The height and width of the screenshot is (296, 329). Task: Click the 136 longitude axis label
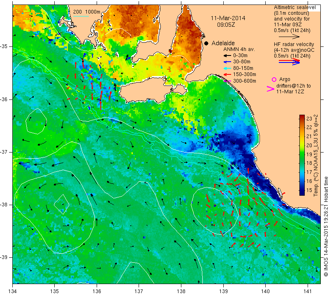97,291
